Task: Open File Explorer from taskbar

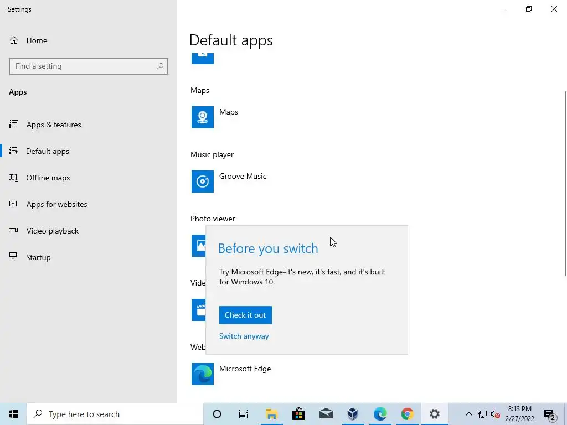Action: (271, 414)
